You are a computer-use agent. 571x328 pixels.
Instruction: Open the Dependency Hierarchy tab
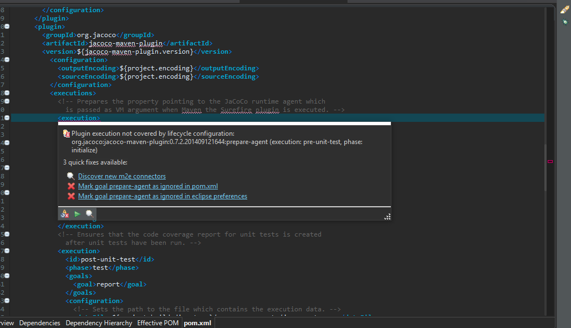(99, 323)
